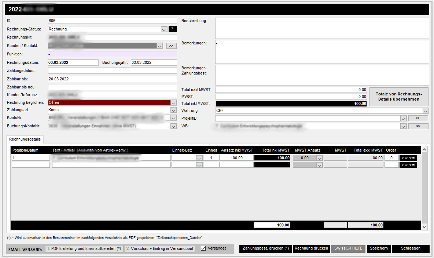Viewport: 434px width, 258px height.
Task: Open Einheit-Bez dropdown in first row
Action: (x=199, y=158)
